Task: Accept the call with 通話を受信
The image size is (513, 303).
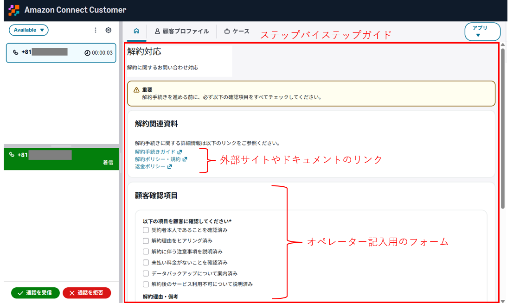Action: tap(35, 293)
